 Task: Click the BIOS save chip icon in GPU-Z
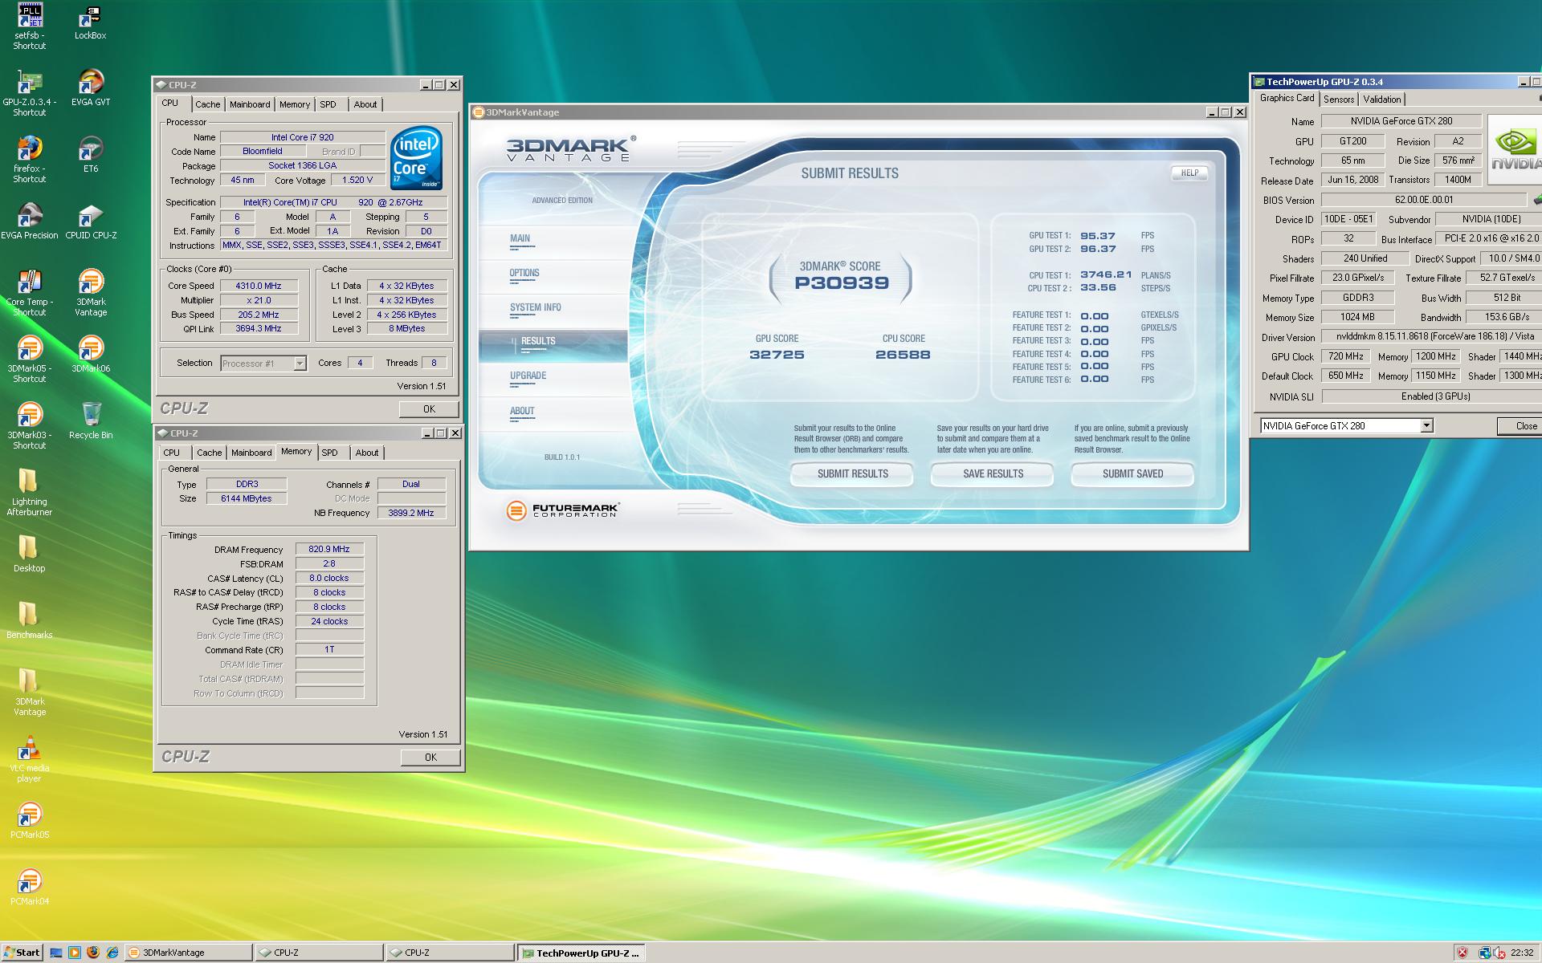[1536, 199]
